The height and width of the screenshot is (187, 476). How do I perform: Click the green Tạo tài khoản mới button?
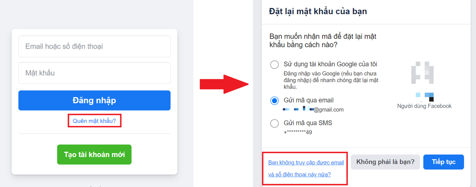pyautogui.click(x=94, y=154)
